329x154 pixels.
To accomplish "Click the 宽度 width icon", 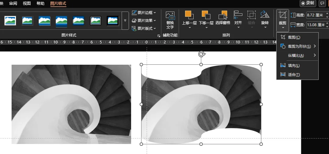I will coord(293,25).
